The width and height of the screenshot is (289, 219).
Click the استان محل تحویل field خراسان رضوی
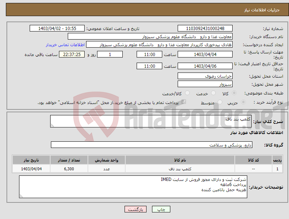coord(205,76)
